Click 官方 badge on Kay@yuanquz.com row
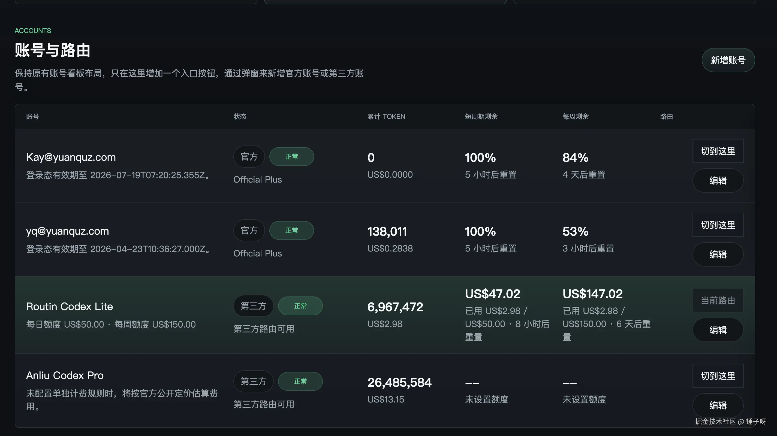777x436 pixels. pyautogui.click(x=249, y=156)
